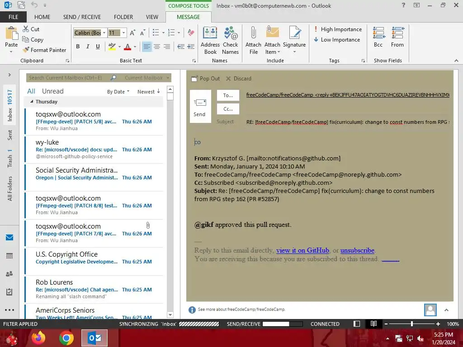
Task: Open the People contacts icon
Action: tap(9, 274)
